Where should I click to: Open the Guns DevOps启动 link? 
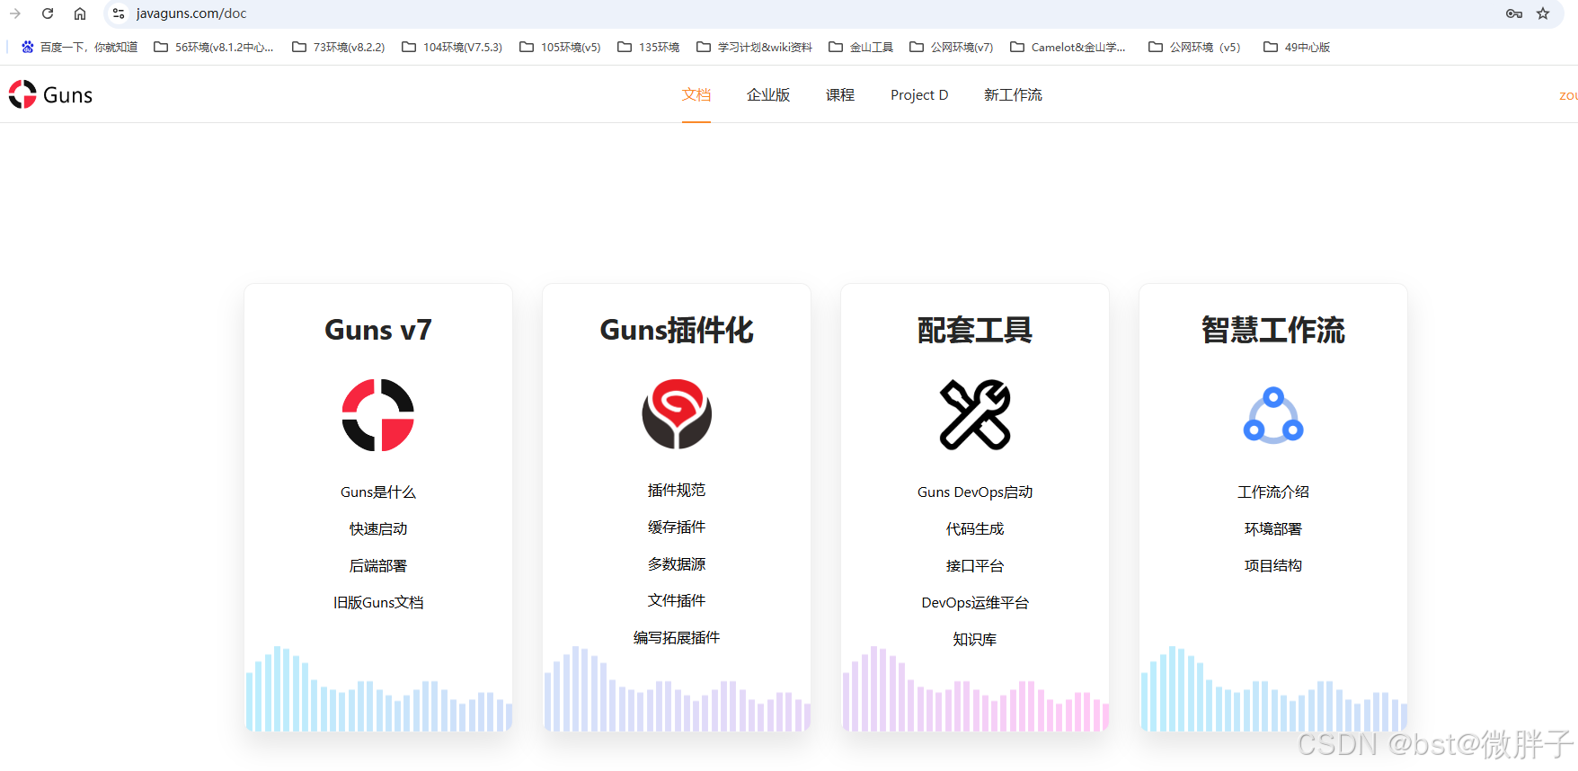975,492
